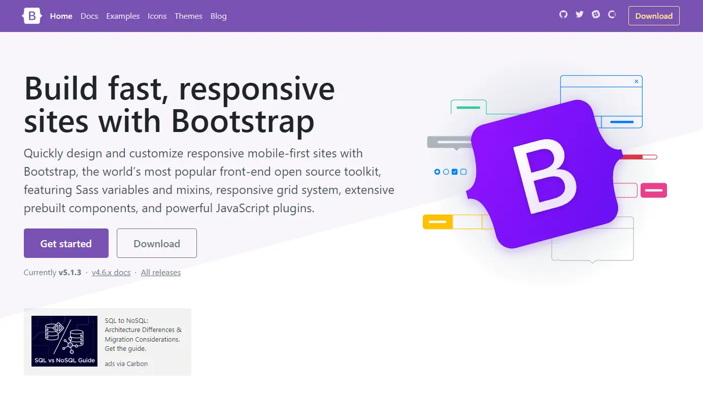Click the navbar Download button

(654, 16)
